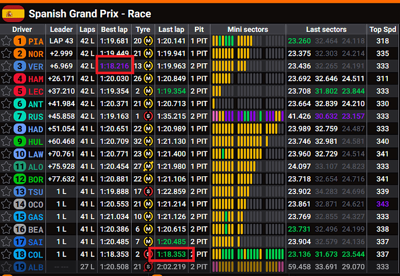
Task: Toggle favorite star for HAM
Action: click(x=6, y=78)
